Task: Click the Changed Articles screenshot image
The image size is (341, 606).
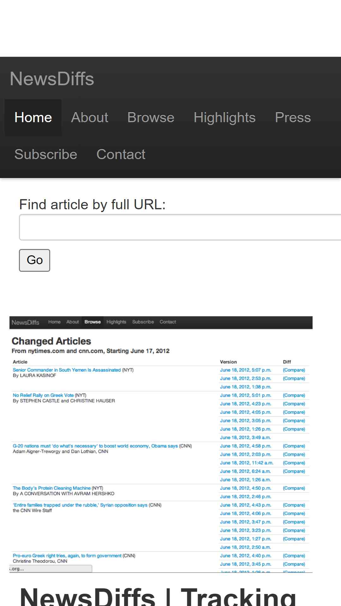Action: coord(161,444)
